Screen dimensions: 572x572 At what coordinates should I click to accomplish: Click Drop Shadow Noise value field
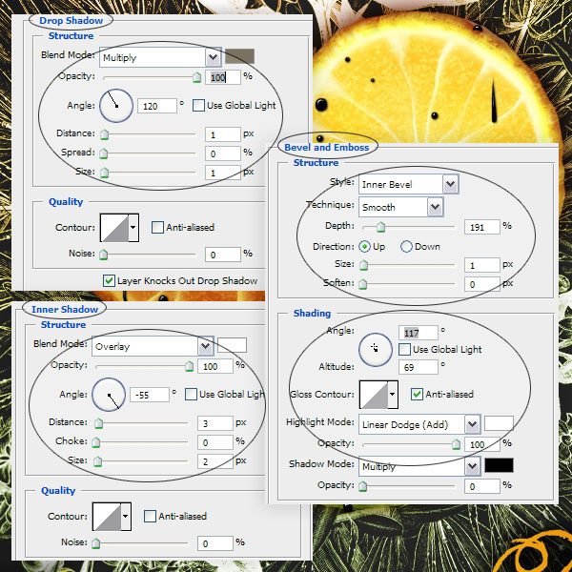(222, 255)
